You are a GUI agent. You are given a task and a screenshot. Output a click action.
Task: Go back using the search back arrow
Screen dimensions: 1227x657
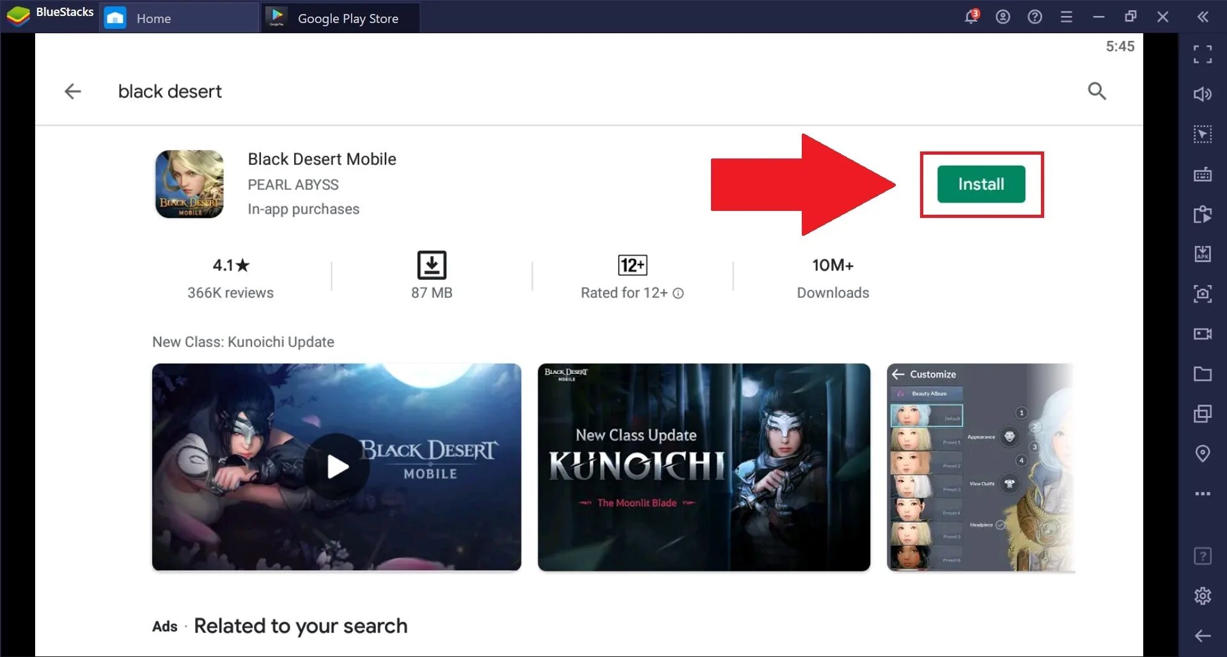(73, 91)
